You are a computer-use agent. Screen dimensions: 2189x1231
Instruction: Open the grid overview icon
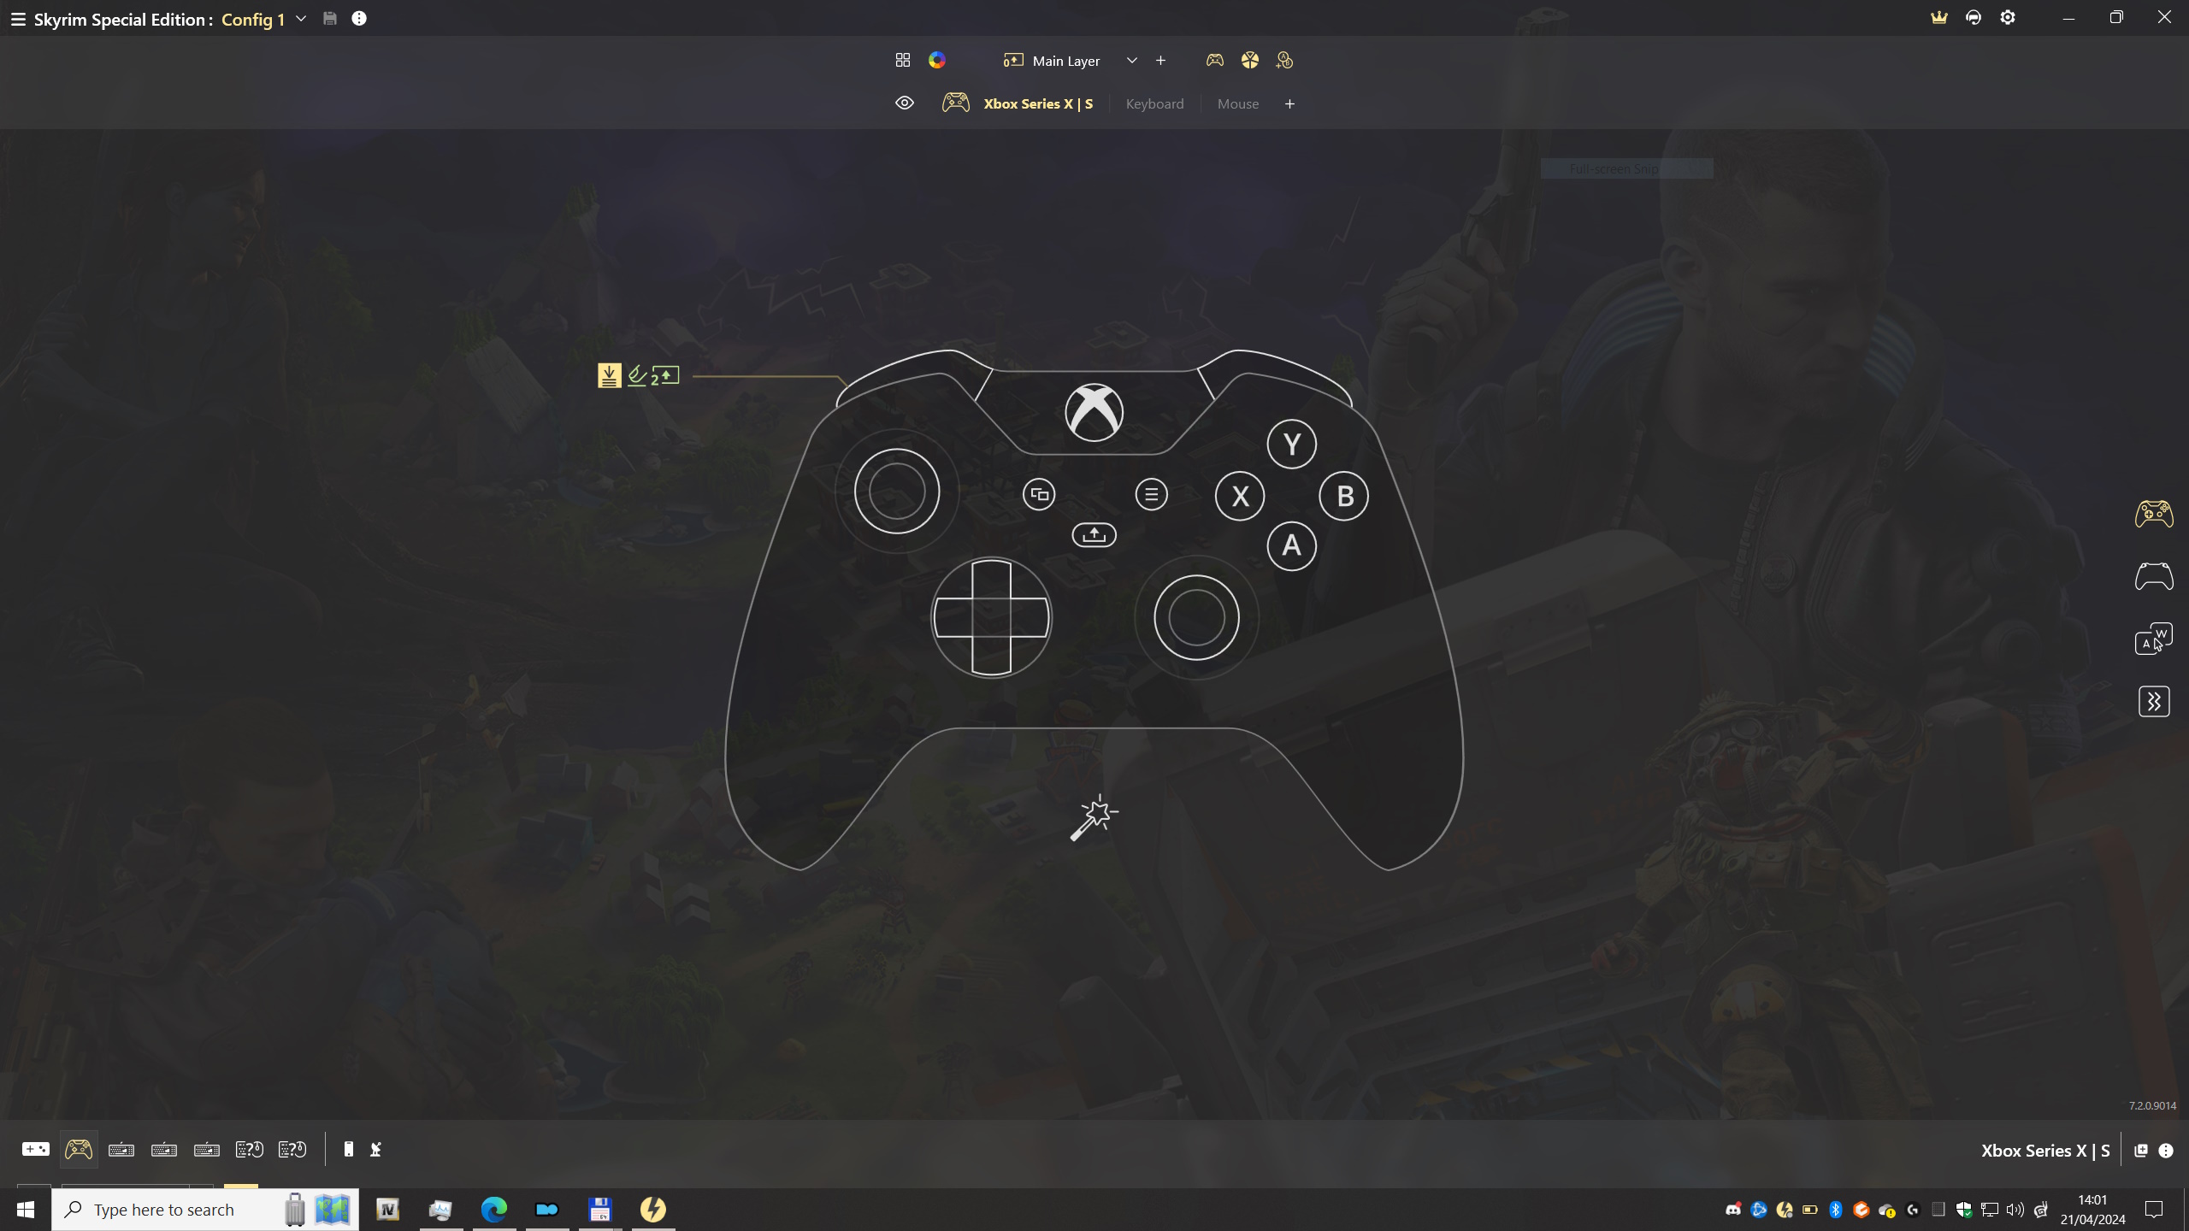click(x=902, y=60)
